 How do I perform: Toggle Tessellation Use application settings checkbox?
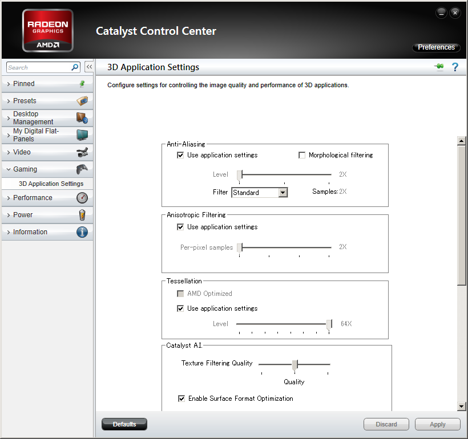(180, 308)
